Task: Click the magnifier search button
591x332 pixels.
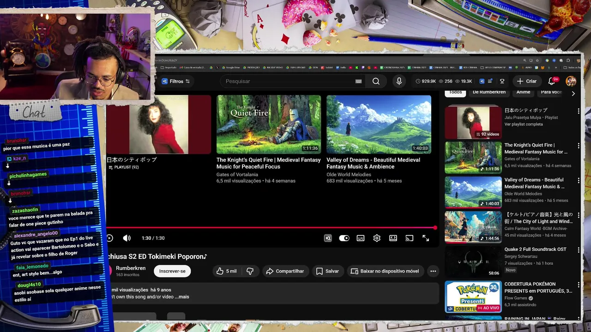Action: click(376, 81)
